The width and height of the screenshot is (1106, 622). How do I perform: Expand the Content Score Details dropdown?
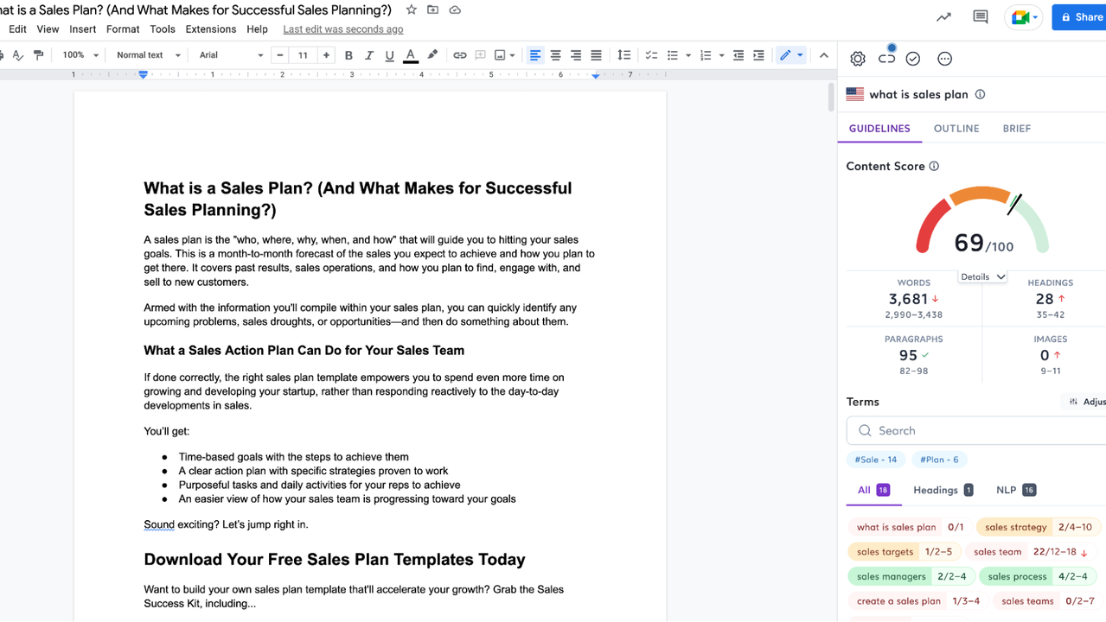coord(983,276)
